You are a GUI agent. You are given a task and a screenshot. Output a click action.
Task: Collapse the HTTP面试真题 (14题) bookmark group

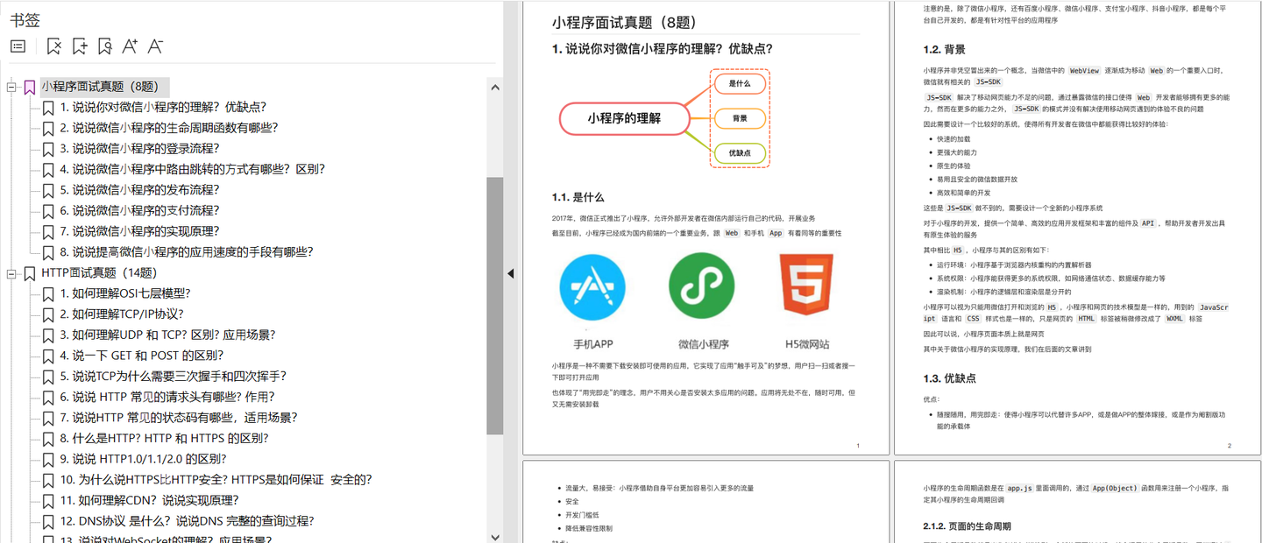[x=11, y=273]
